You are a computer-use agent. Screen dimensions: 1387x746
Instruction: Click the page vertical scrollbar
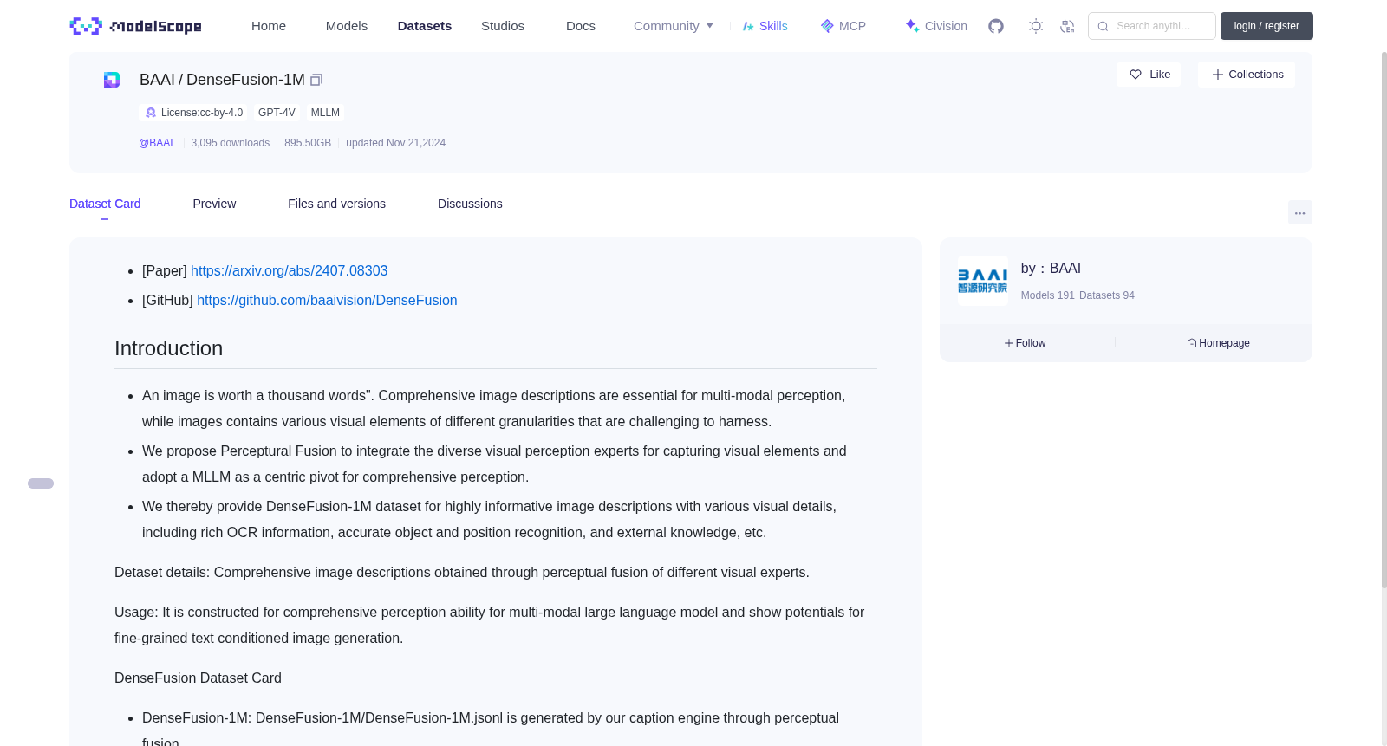tap(1384, 321)
